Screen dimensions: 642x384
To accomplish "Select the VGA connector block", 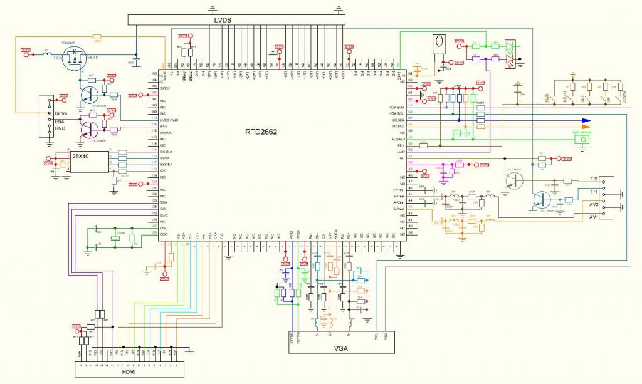I will 342,343.
